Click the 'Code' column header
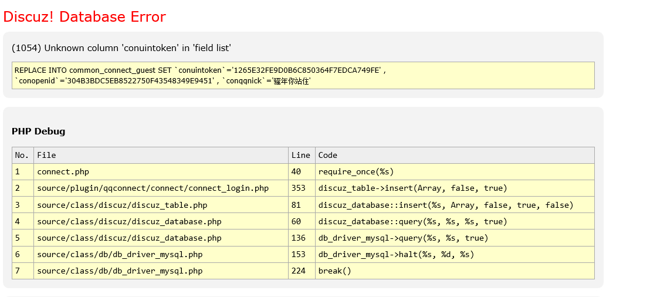The width and height of the screenshot is (650, 297). [328, 156]
